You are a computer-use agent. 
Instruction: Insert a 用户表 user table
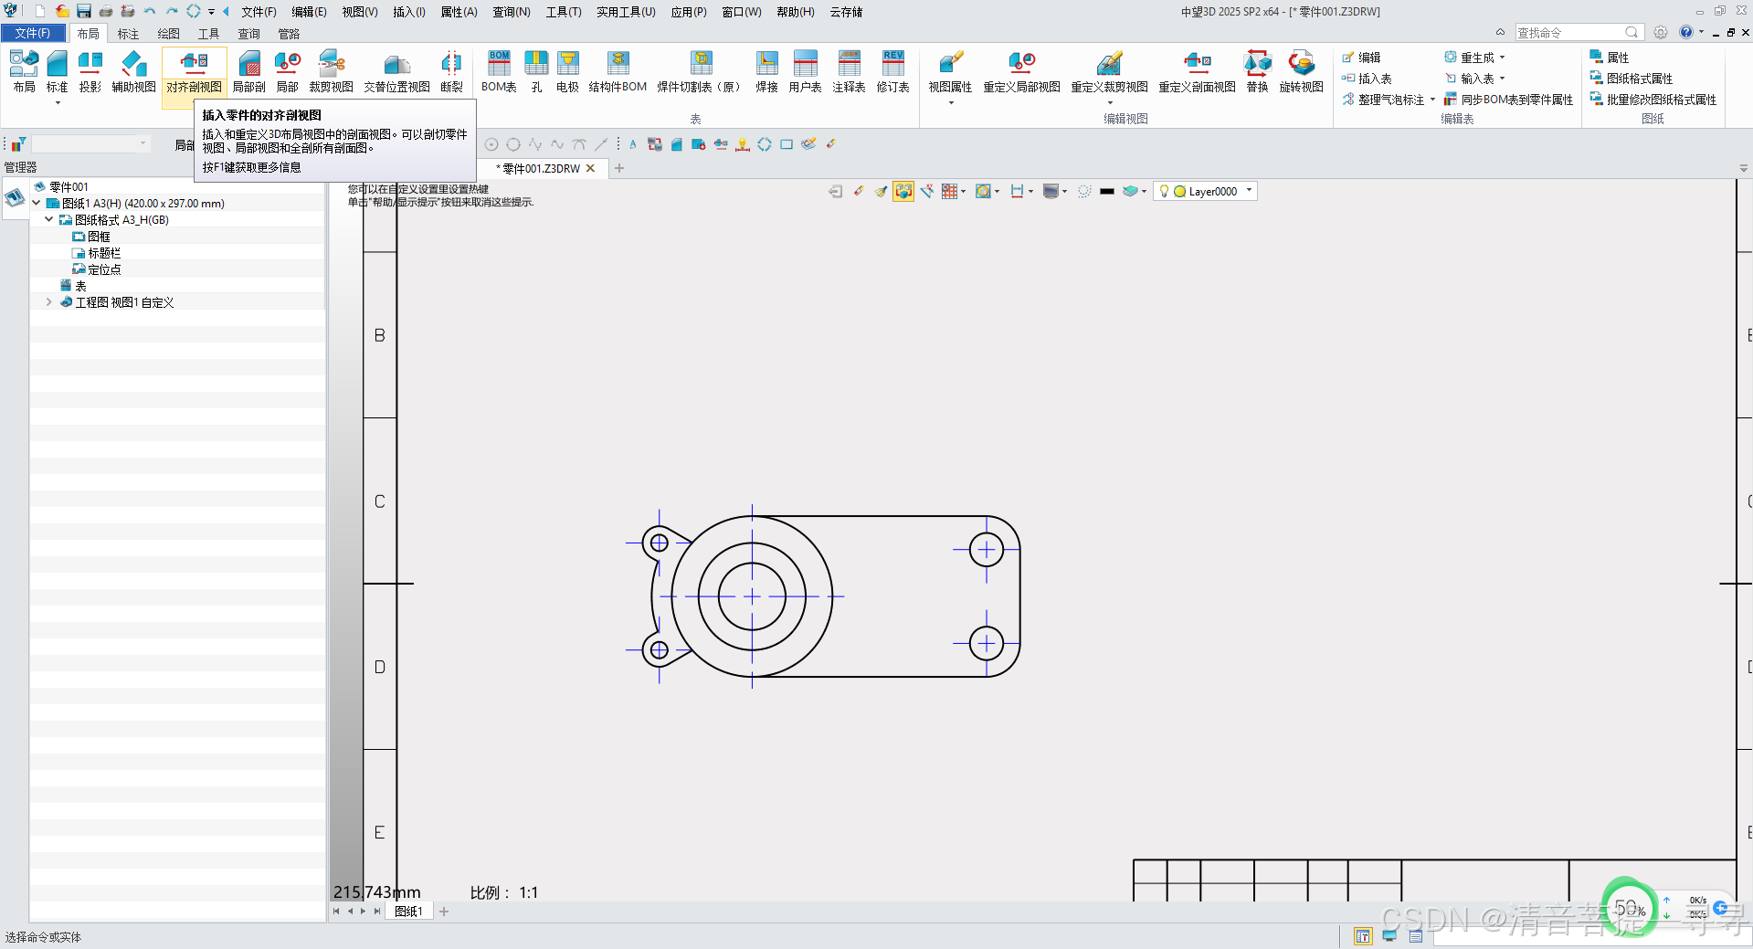coord(805,72)
